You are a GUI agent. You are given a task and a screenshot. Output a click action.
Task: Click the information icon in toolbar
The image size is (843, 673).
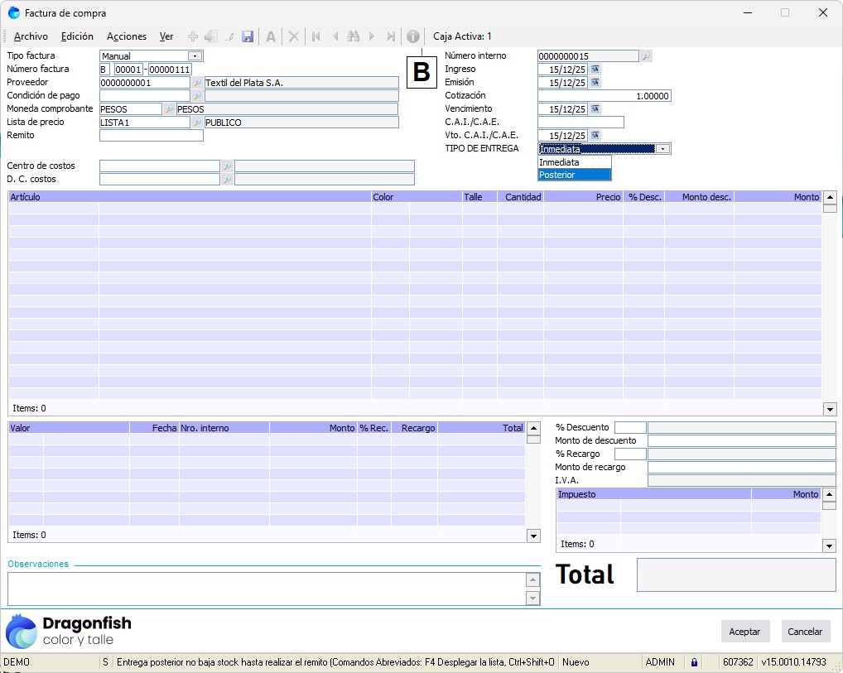(412, 36)
